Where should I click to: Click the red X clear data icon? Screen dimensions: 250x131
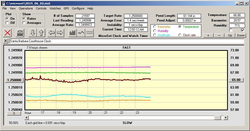[8, 33]
